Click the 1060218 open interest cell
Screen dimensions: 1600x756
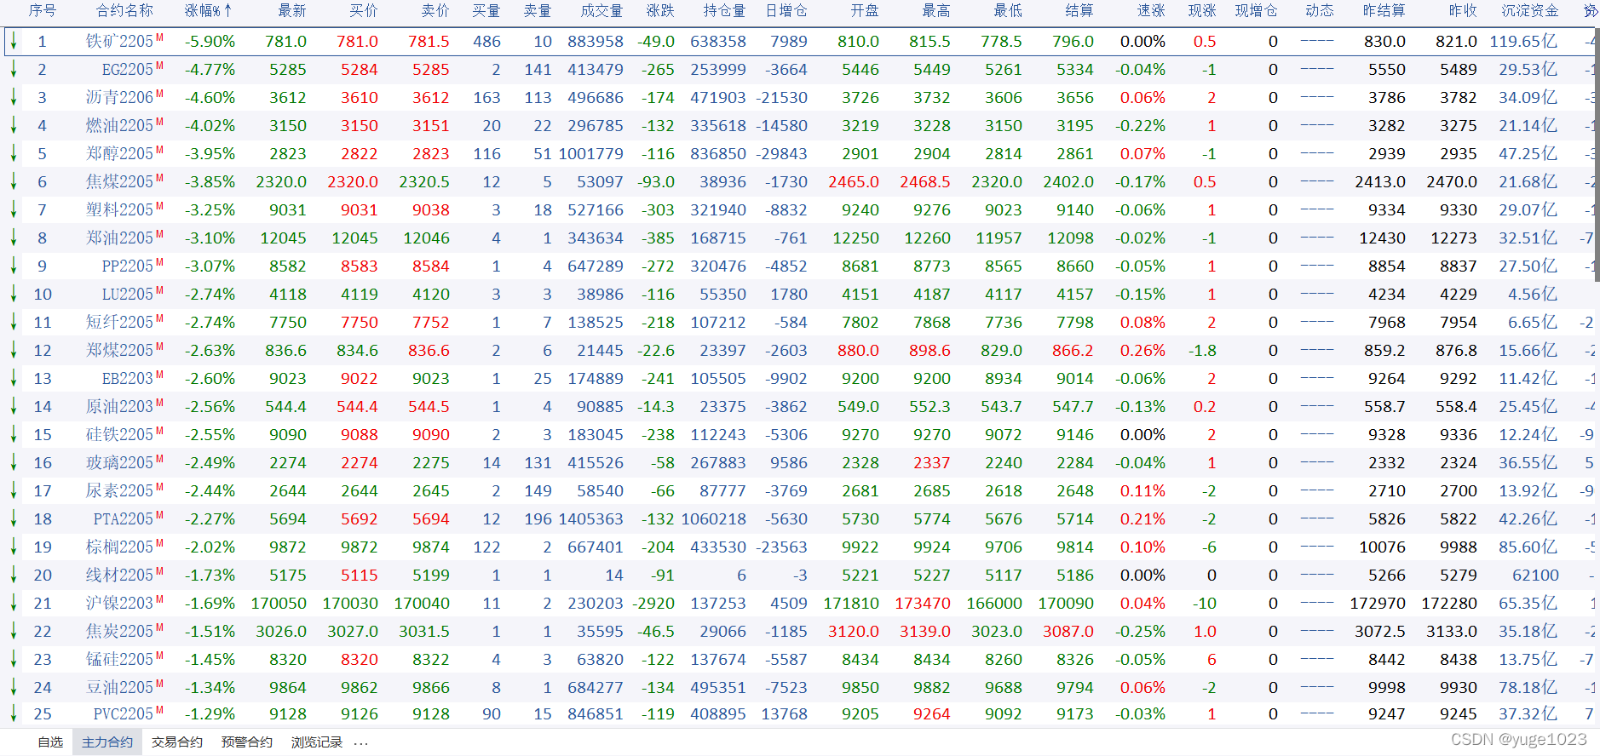click(x=714, y=518)
